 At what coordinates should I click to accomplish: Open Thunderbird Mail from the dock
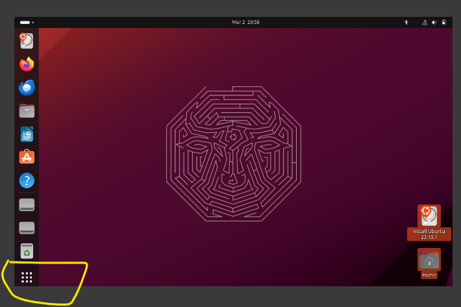click(27, 88)
